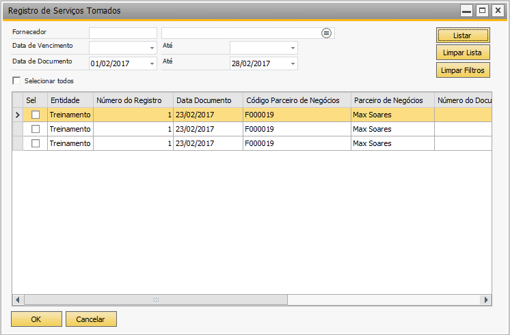Select Treinamento in the highlighted row
The height and width of the screenshot is (335, 510).
tap(70, 115)
